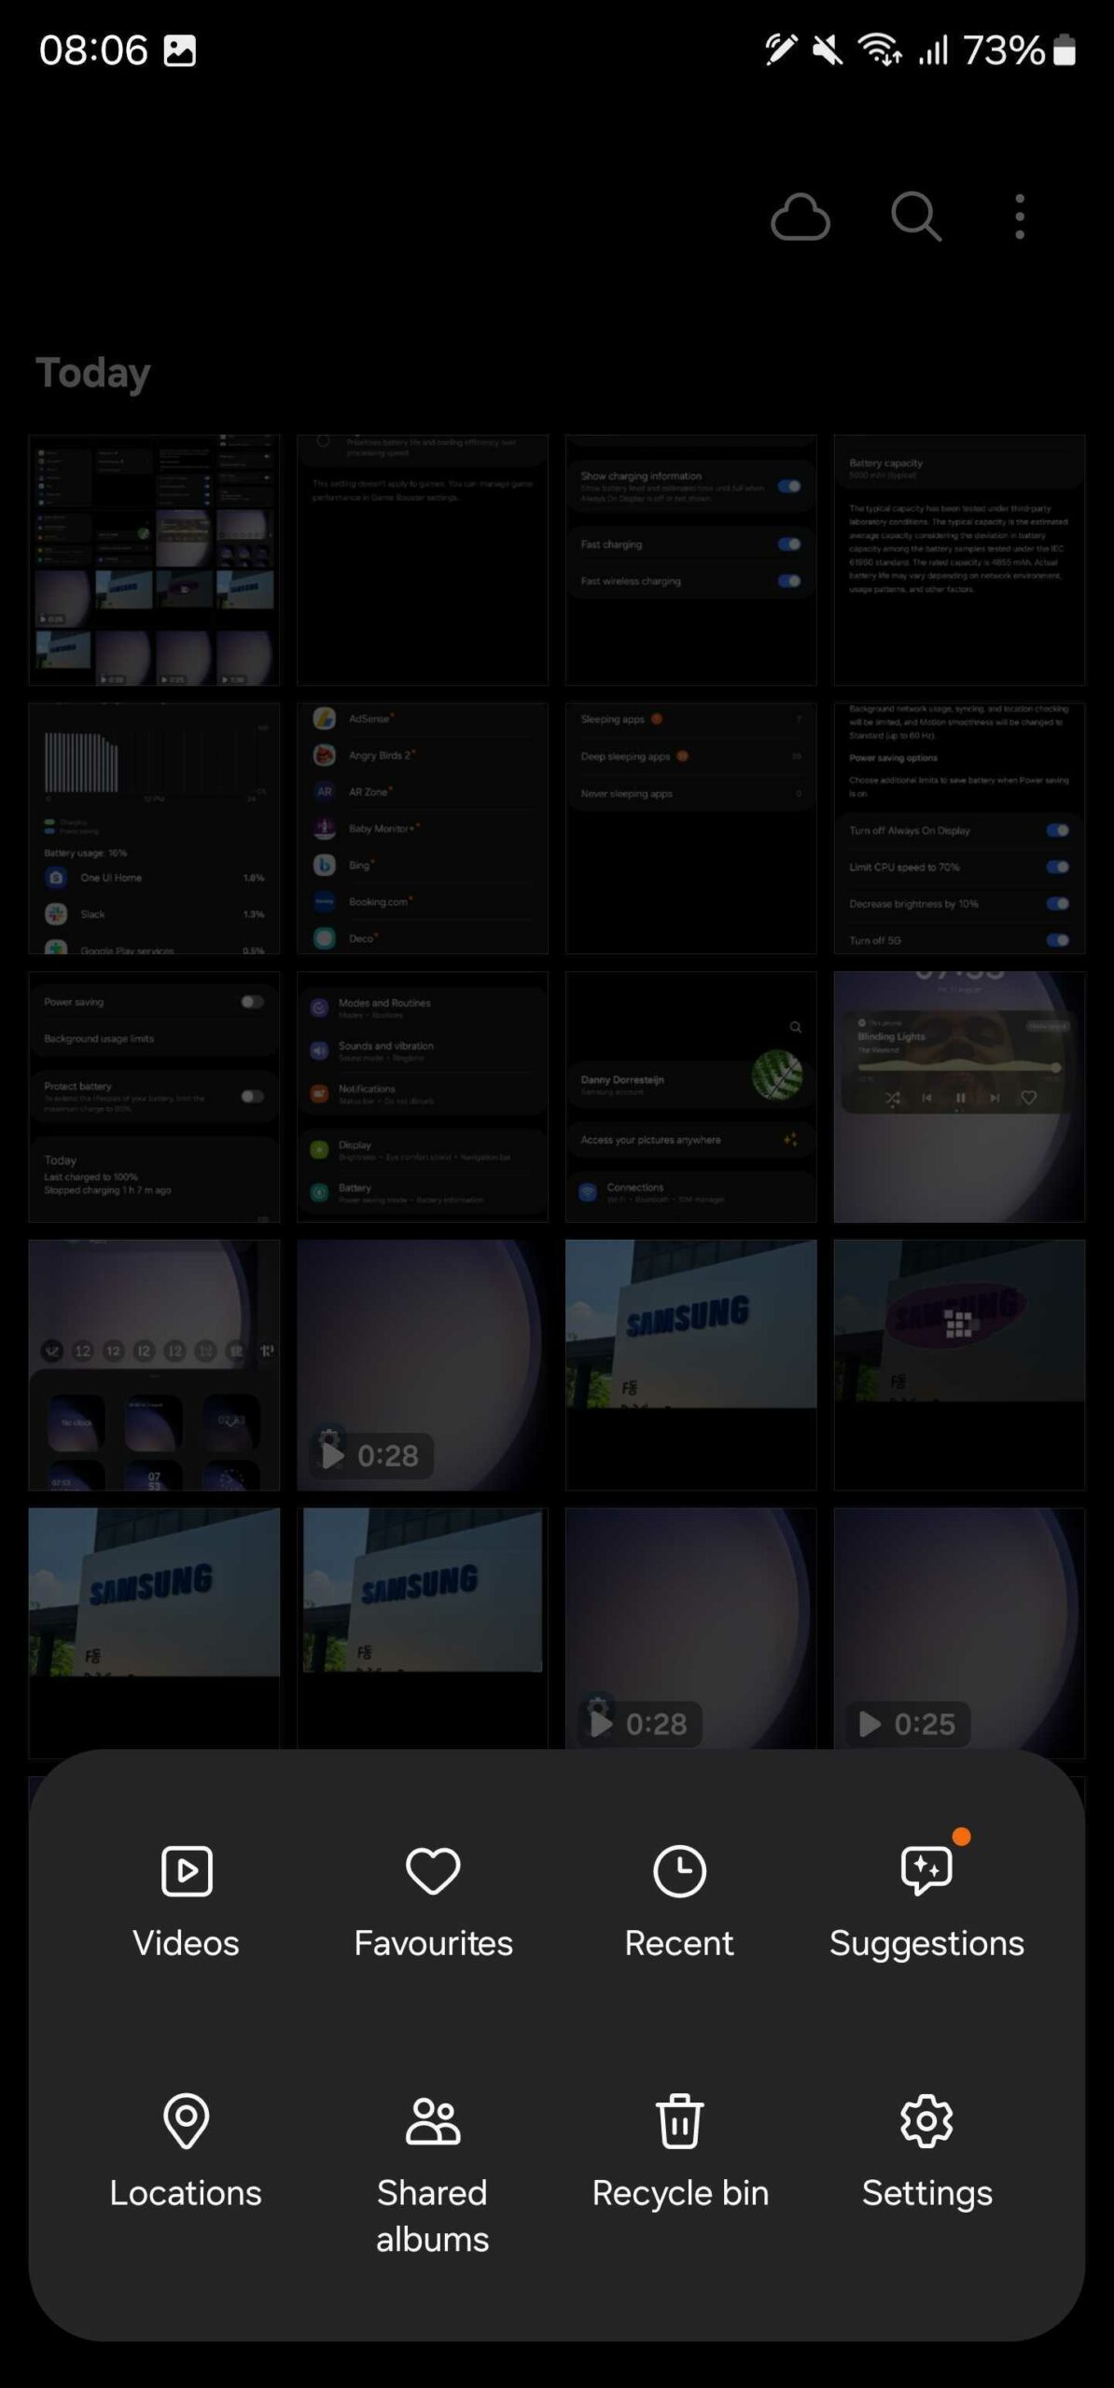1114x2388 pixels.
Task: Open the Modes and Routines screenshot
Action: (423, 1097)
